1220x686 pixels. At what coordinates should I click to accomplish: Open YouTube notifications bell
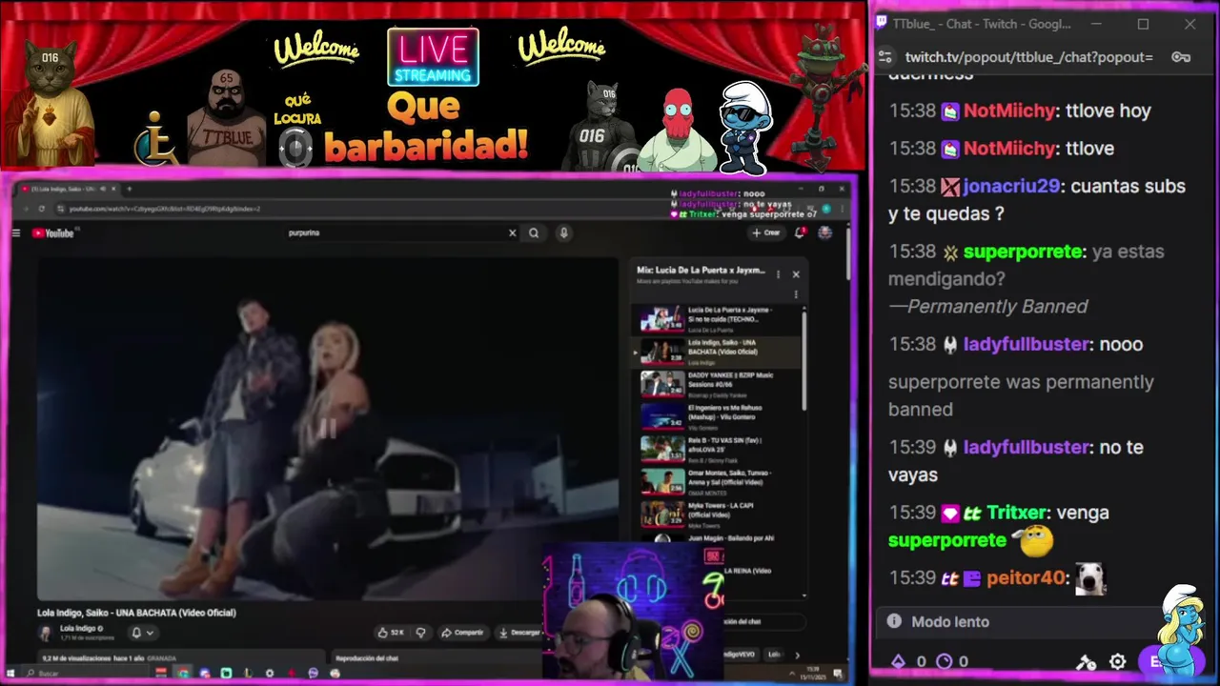(800, 232)
